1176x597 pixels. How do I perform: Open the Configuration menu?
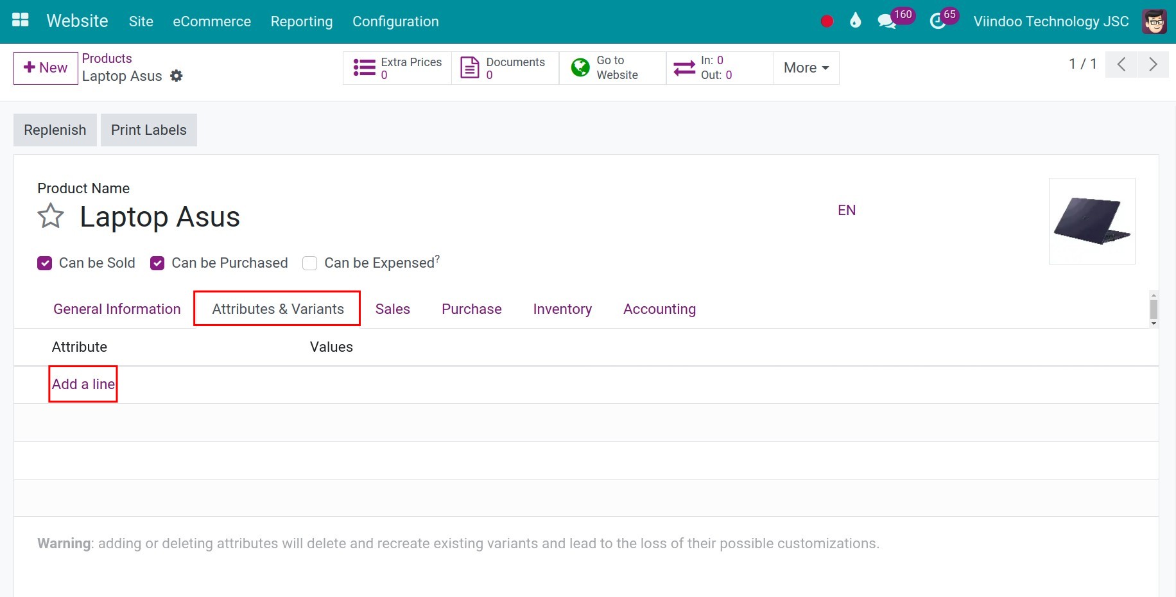395,21
